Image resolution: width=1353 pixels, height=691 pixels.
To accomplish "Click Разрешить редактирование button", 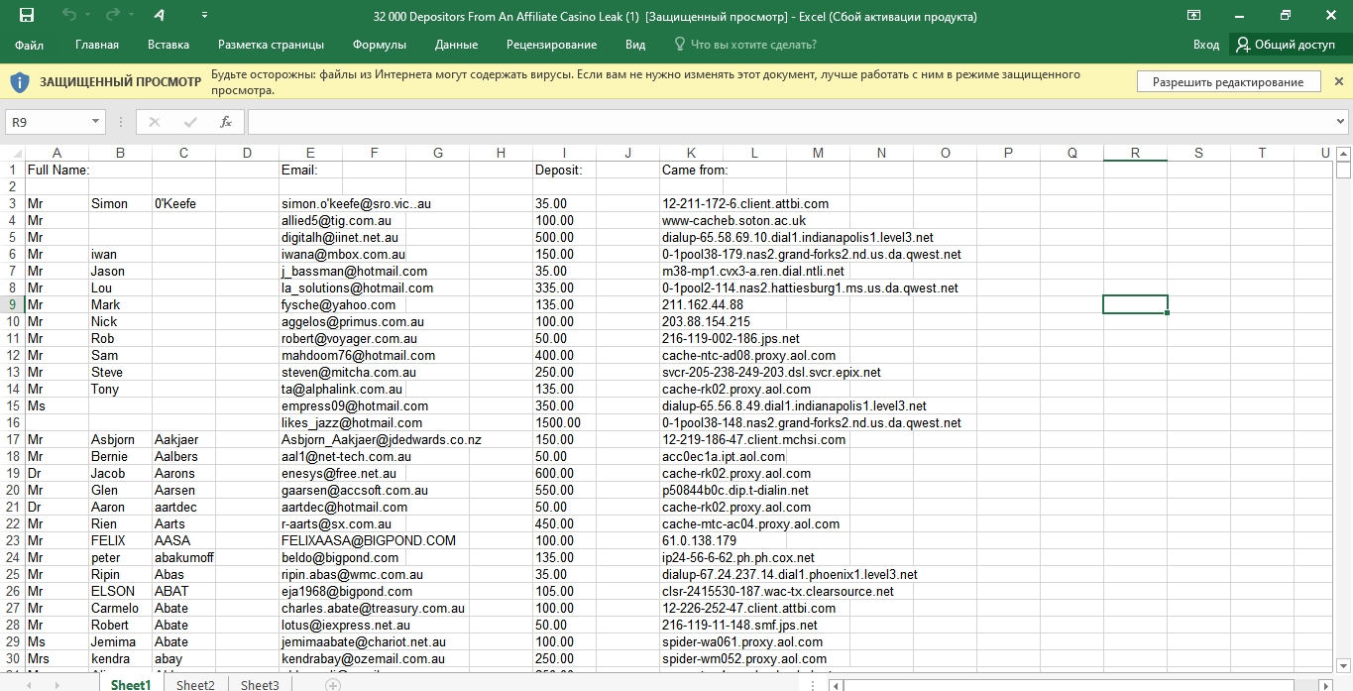I will [1227, 82].
